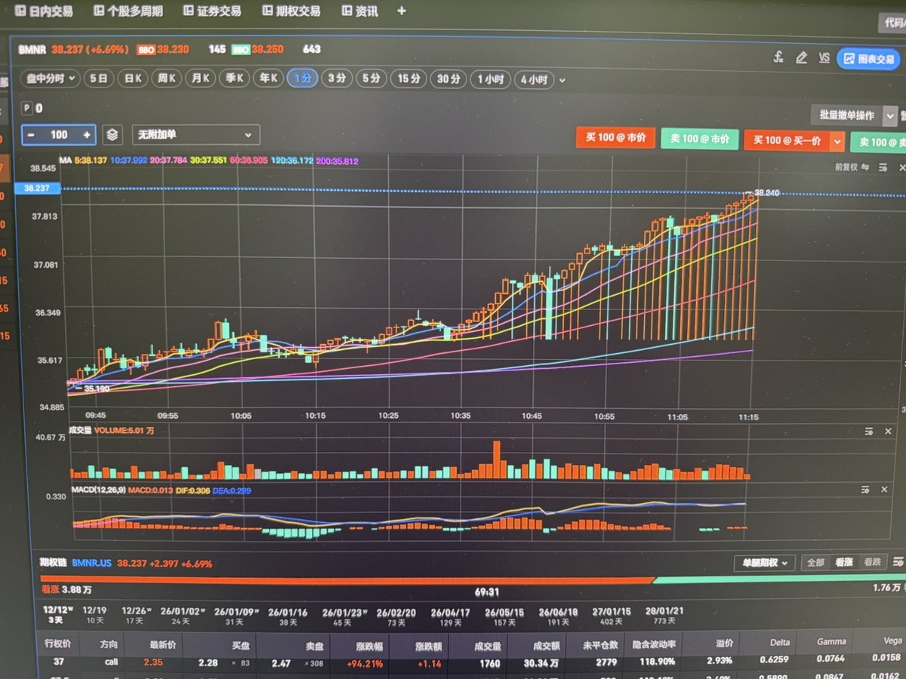This screenshot has width=906, height=679.
Task: Open the 盘中分时 session dropdown
Action: point(51,78)
